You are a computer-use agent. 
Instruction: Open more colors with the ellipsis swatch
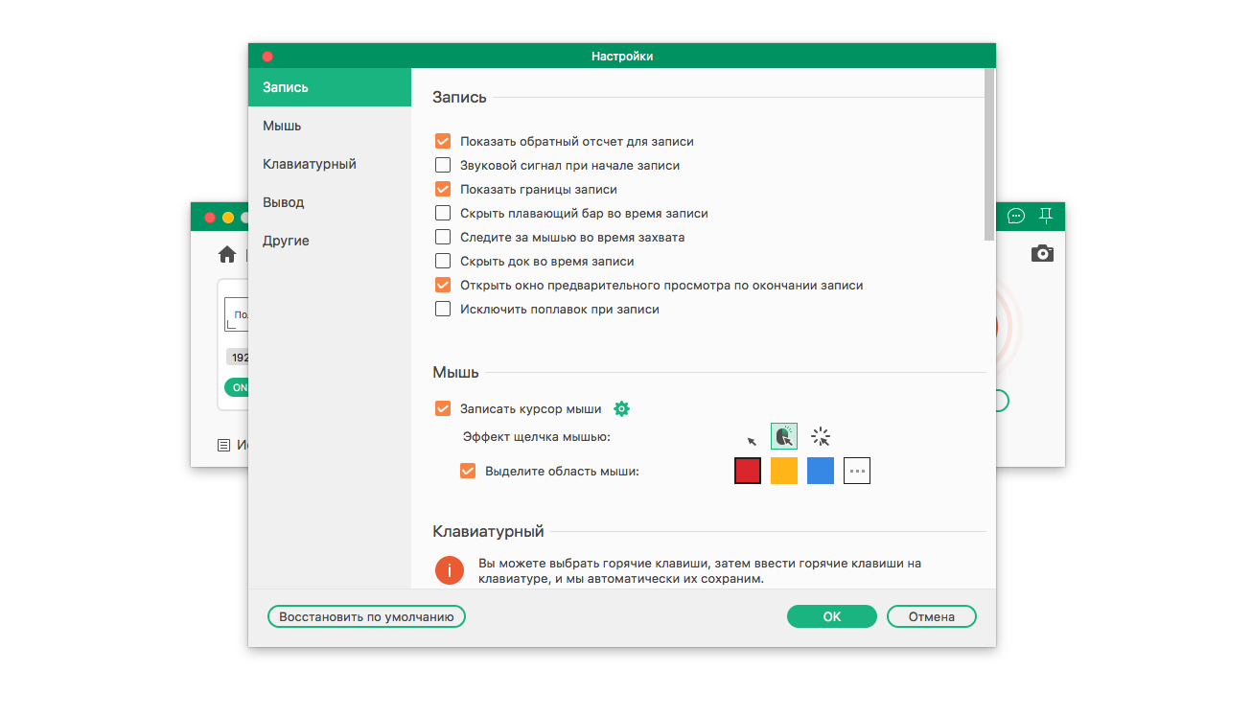857,471
